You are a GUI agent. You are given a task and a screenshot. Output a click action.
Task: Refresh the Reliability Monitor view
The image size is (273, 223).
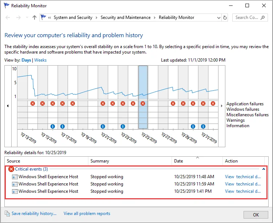coord(225,17)
